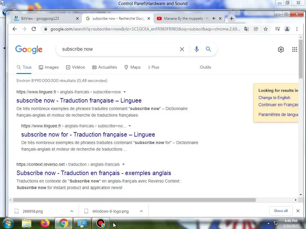
Task: Click the scroll down arrow
Action: (x=301, y=194)
